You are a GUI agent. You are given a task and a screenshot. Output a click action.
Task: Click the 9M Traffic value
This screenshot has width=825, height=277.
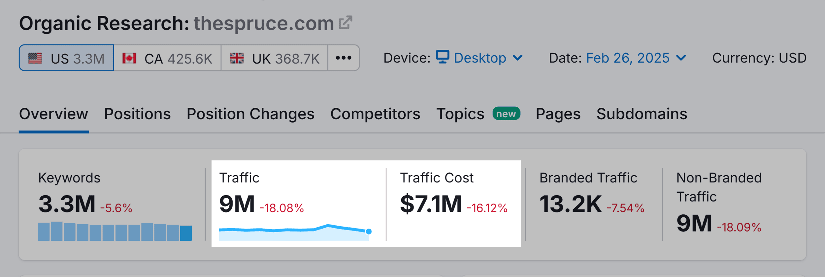(237, 204)
